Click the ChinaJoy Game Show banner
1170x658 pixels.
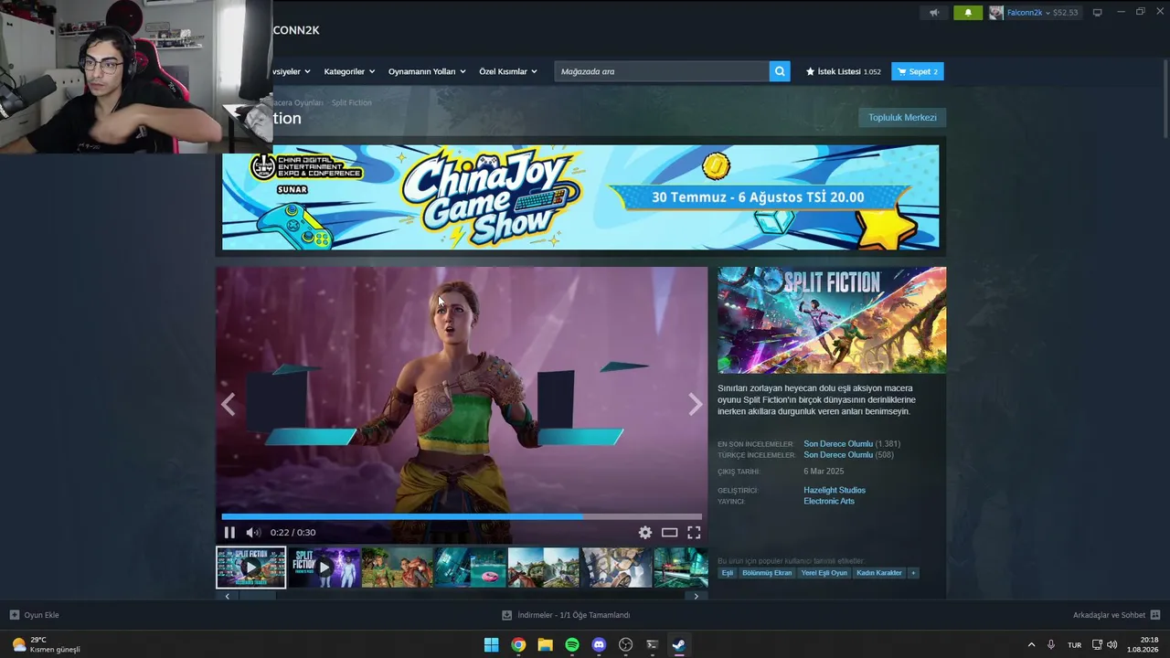(580, 196)
